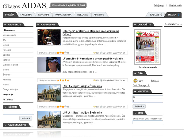The height and width of the screenshot is (139, 184).
Task: Open the Pasaulis news category
Action: pyautogui.click(x=7, y=50)
